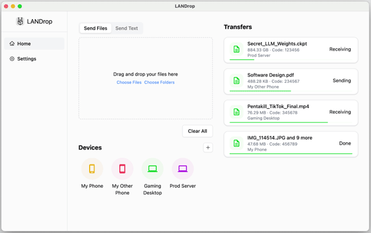The height and width of the screenshot is (233, 371).
Task: Click the 884.33 GB Code: 123456 text
Action: (x=273, y=50)
